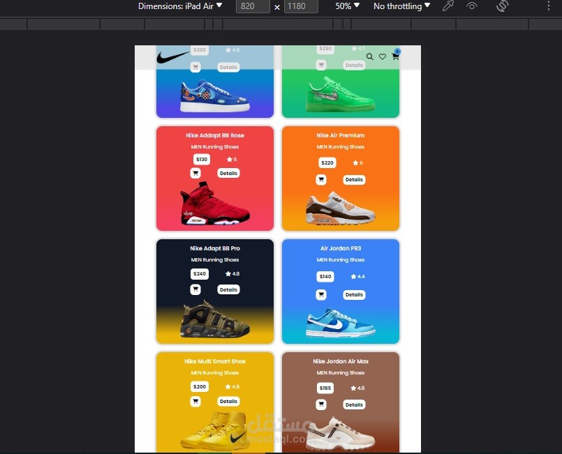Viewport: 562px width, 454px height.
Task: Edit the width field showing 820
Action: coord(253,6)
